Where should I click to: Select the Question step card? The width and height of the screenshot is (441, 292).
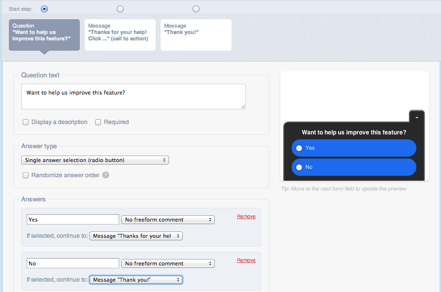pyautogui.click(x=44, y=35)
